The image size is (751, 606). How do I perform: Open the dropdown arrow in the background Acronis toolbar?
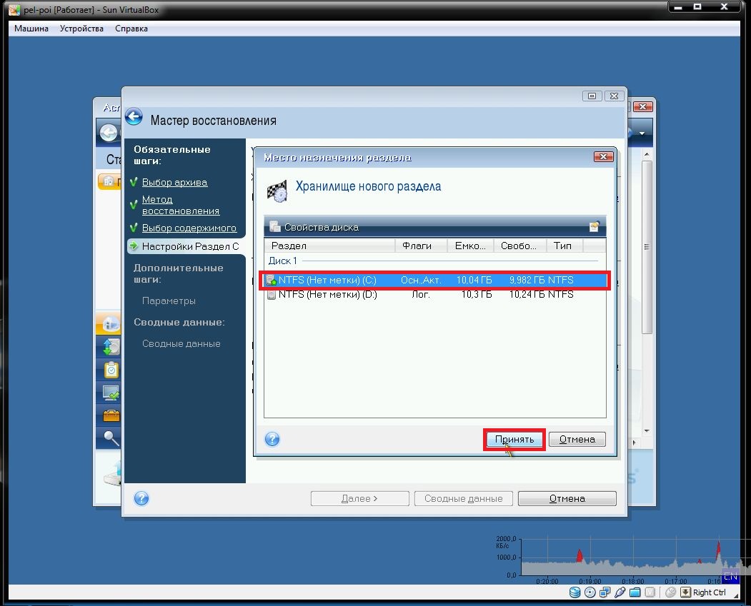[642, 133]
